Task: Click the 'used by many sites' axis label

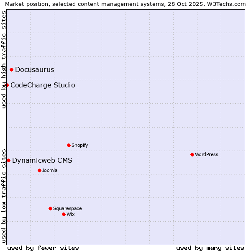Action: pos(210,248)
